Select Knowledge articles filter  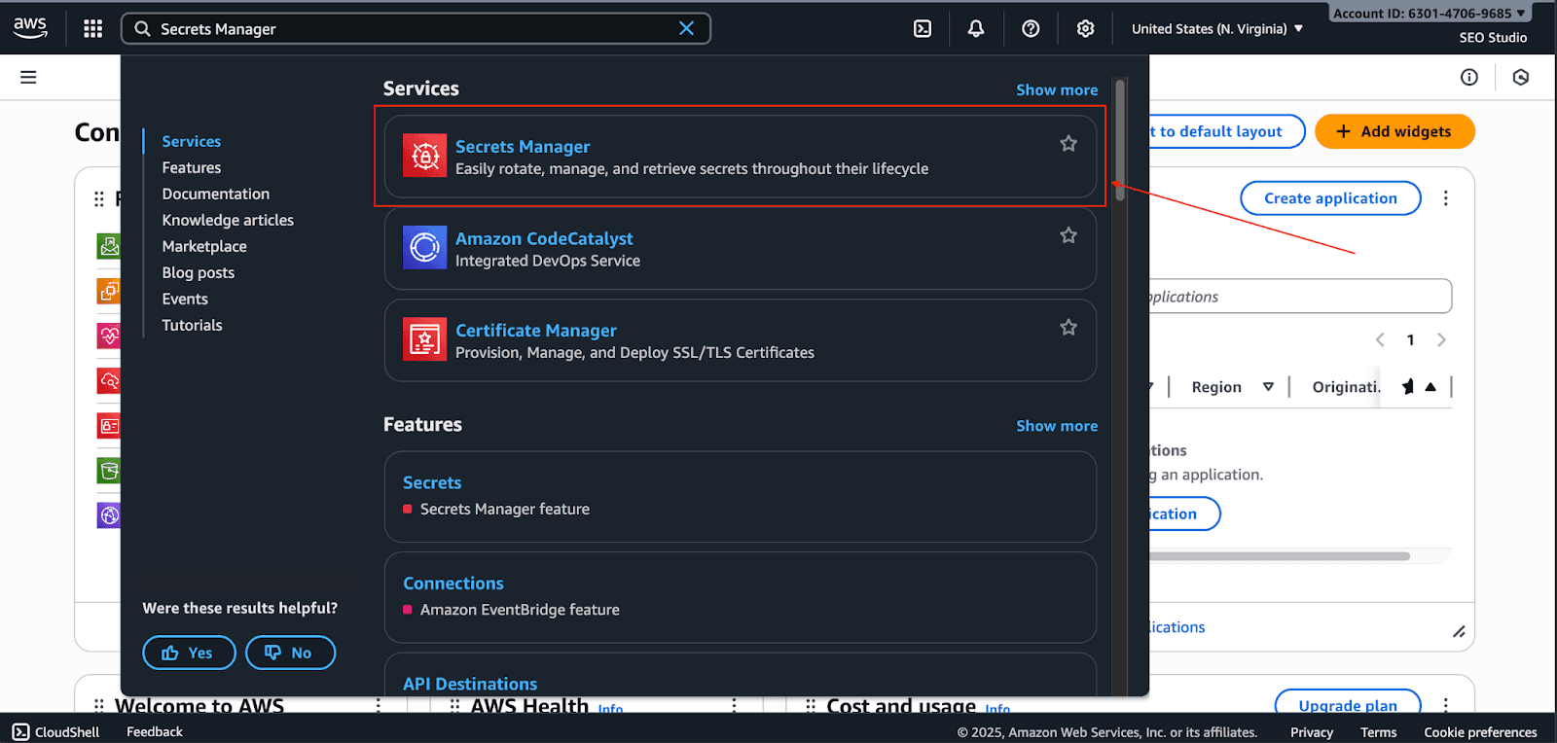coord(228,220)
